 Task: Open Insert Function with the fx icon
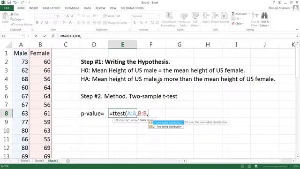pos(53,36)
